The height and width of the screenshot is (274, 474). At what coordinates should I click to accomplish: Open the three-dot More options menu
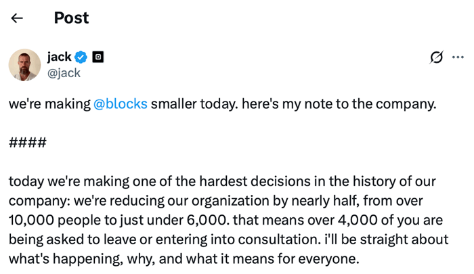tap(458, 58)
